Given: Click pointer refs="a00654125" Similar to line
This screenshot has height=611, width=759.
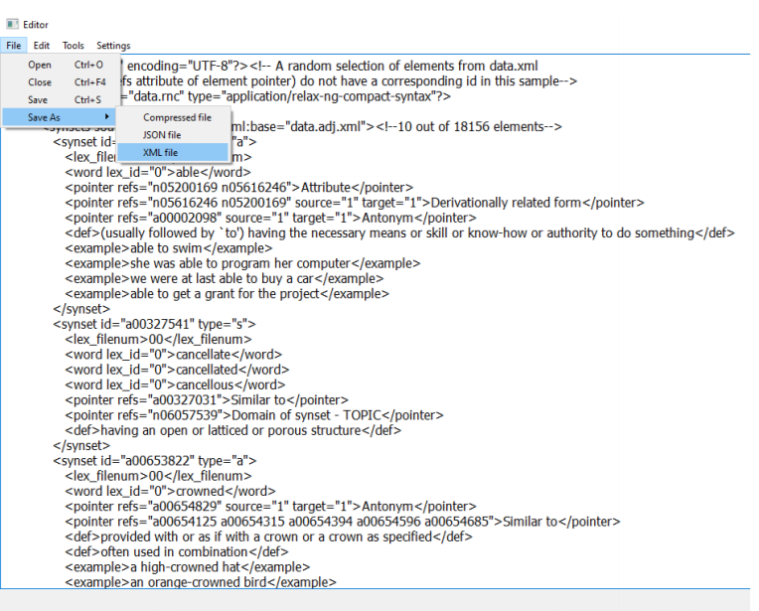Looking at the screenshot, I should 342,522.
